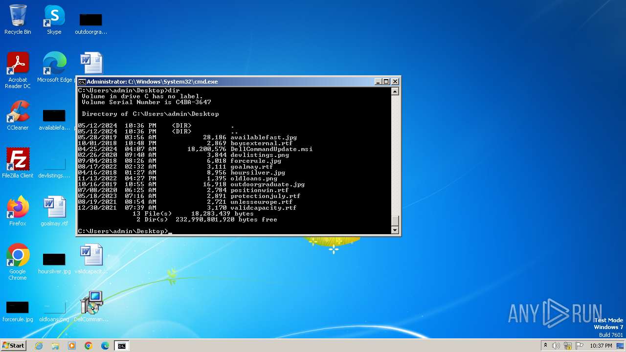Open the Recycle Bin desktop icon

click(x=18, y=20)
